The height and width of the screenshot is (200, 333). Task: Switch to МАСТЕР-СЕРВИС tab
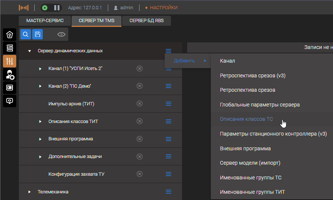(x=45, y=21)
